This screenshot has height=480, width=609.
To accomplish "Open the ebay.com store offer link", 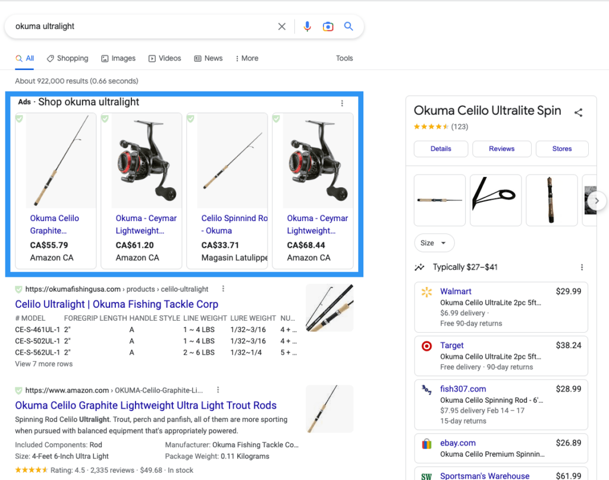I will 457,443.
